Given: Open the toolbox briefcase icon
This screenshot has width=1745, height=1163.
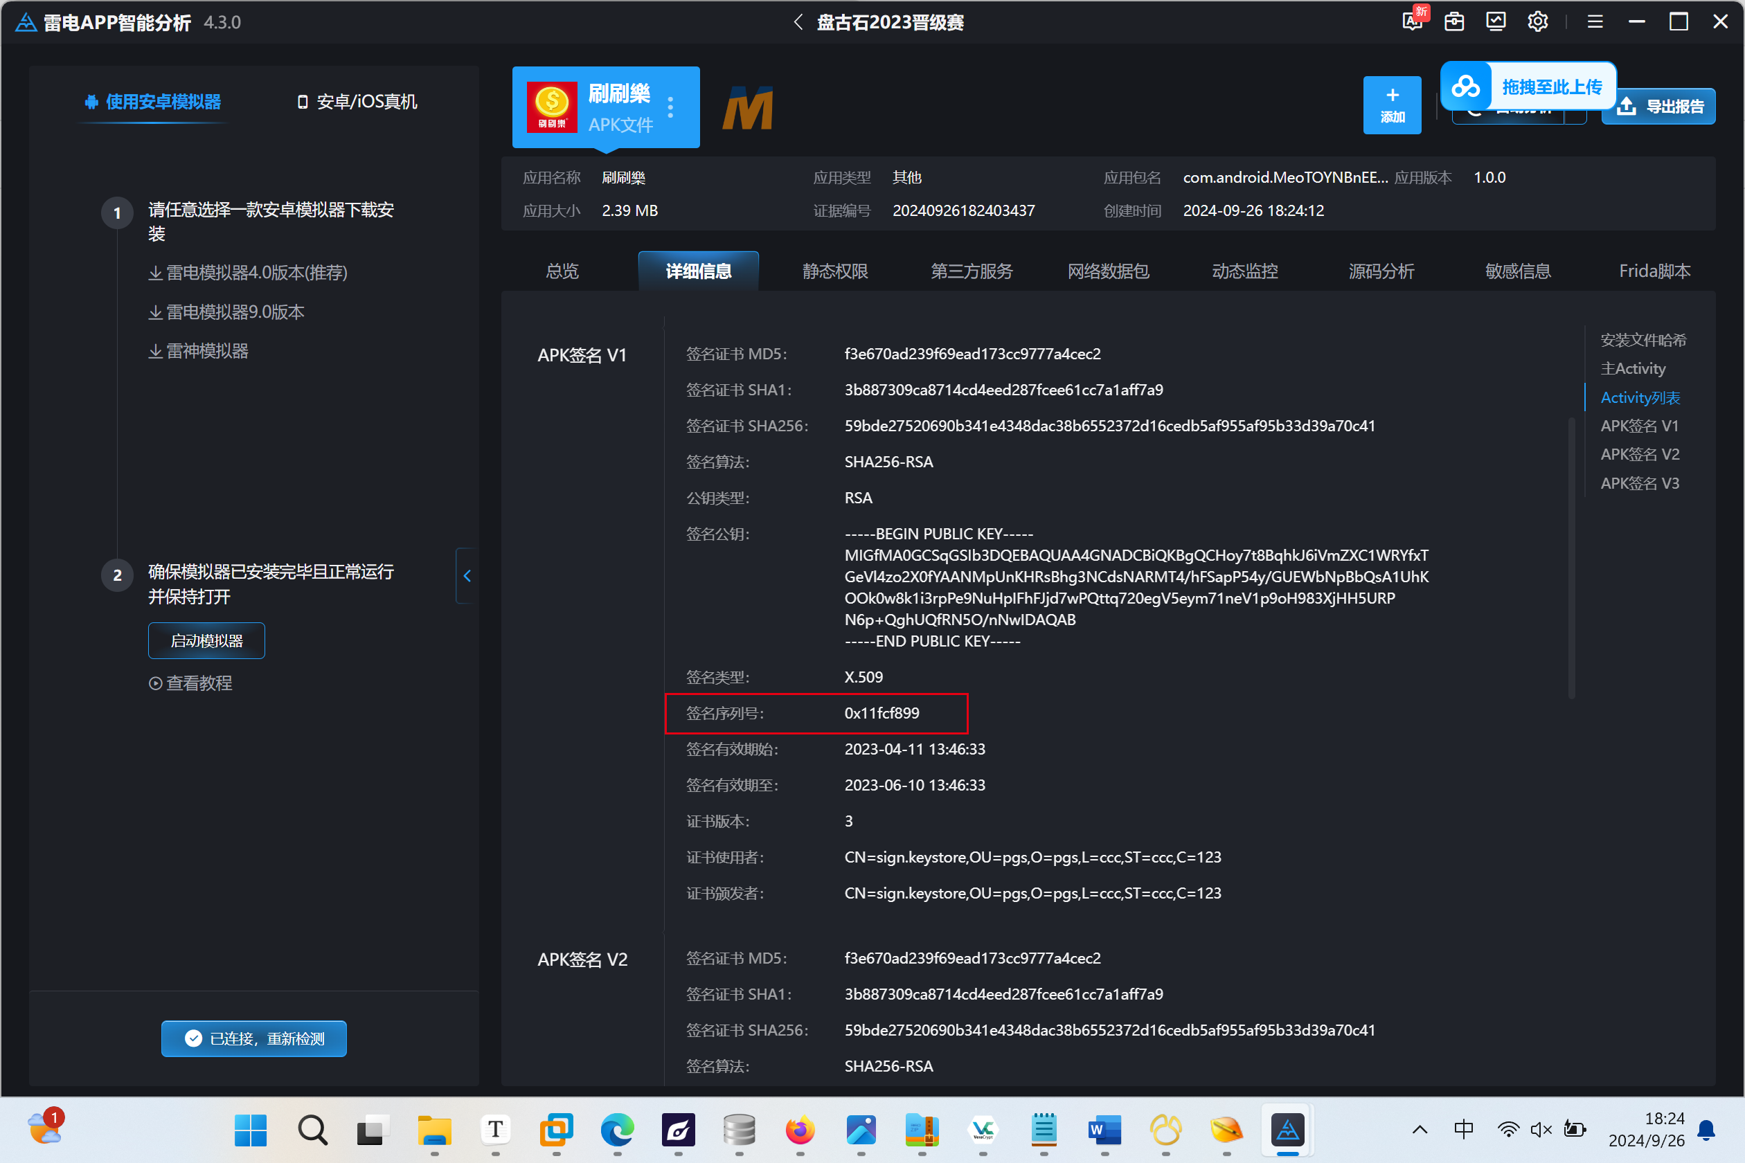Looking at the screenshot, I should [x=1454, y=21].
